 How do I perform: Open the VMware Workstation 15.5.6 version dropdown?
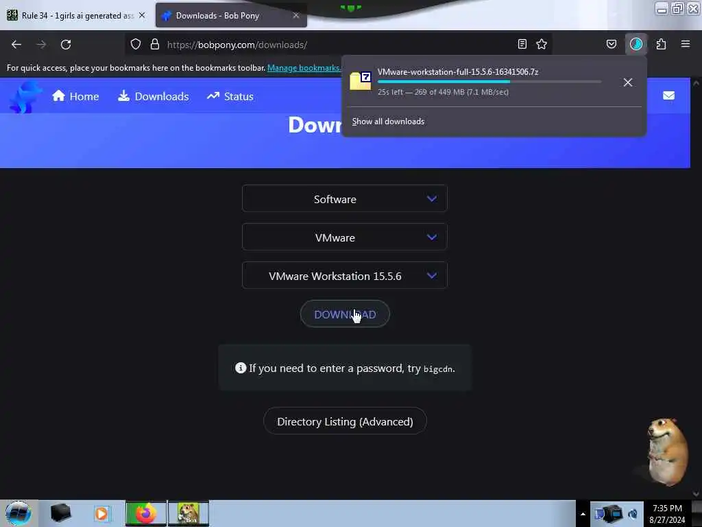pyautogui.click(x=345, y=276)
